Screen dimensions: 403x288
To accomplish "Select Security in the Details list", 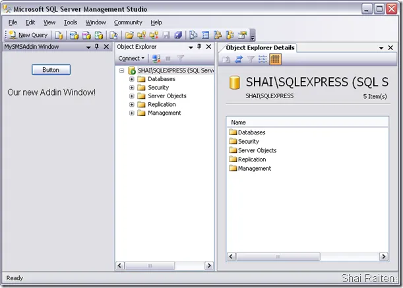I will coord(249,142).
